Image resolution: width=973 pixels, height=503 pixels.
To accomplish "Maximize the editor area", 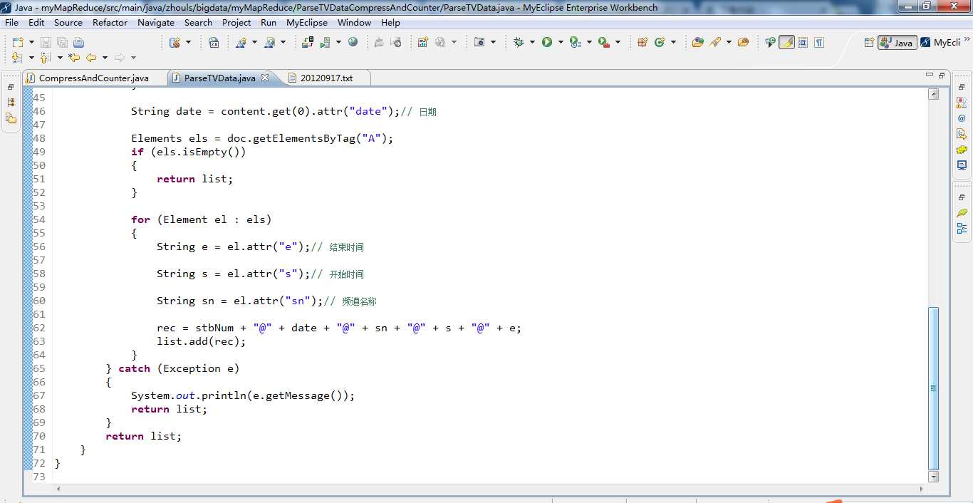I will point(942,75).
